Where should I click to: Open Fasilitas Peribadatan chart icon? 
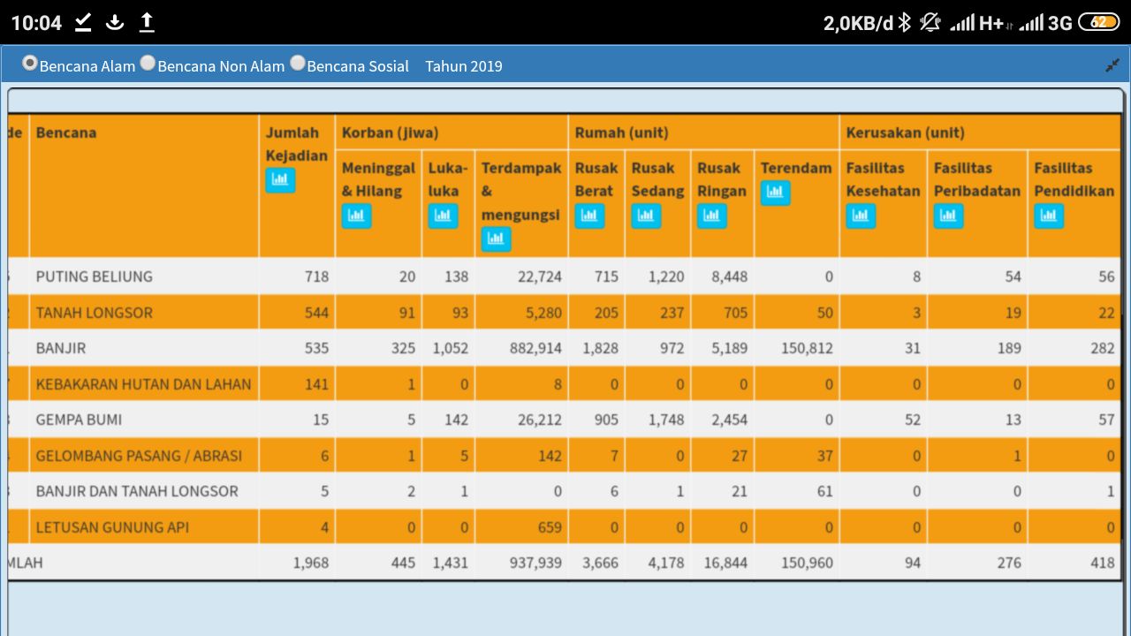(948, 216)
